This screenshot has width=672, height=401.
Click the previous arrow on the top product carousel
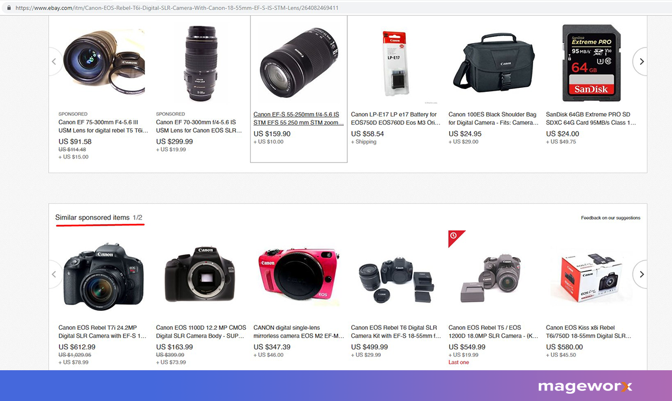tap(54, 62)
